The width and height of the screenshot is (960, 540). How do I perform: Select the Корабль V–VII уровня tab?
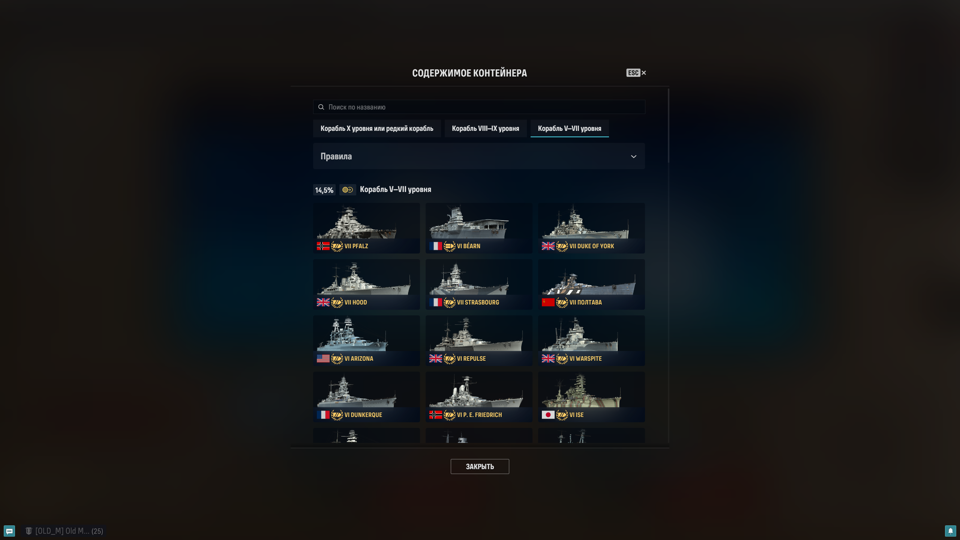(x=569, y=129)
